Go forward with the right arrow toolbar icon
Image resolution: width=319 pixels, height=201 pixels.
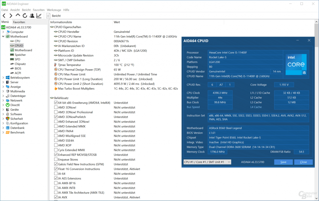point(11,16)
